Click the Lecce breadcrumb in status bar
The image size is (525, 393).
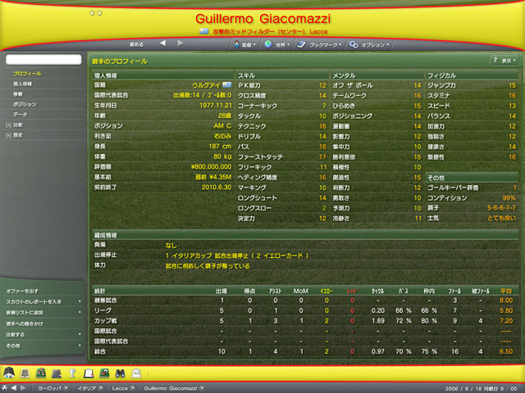[x=120, y=387]
